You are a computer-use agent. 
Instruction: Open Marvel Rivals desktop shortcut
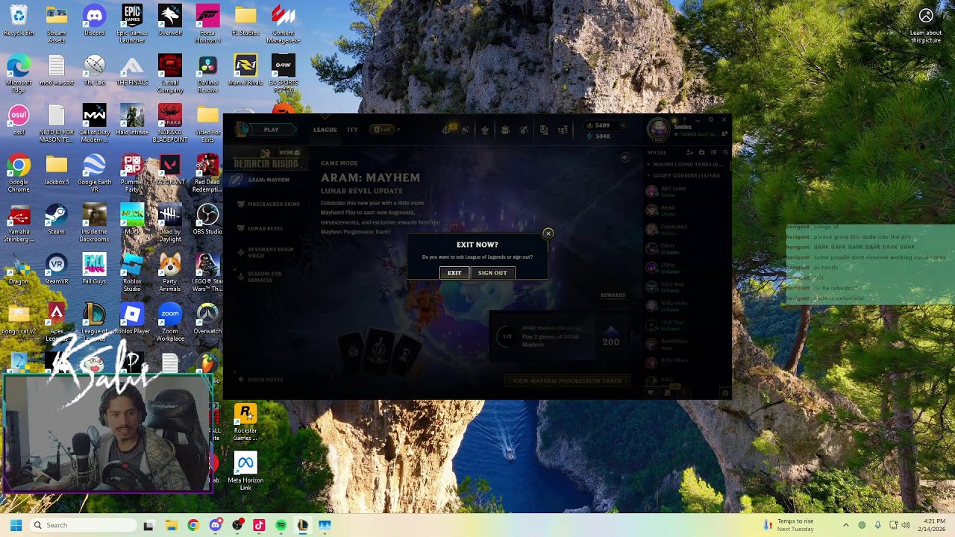pos(245,70)
